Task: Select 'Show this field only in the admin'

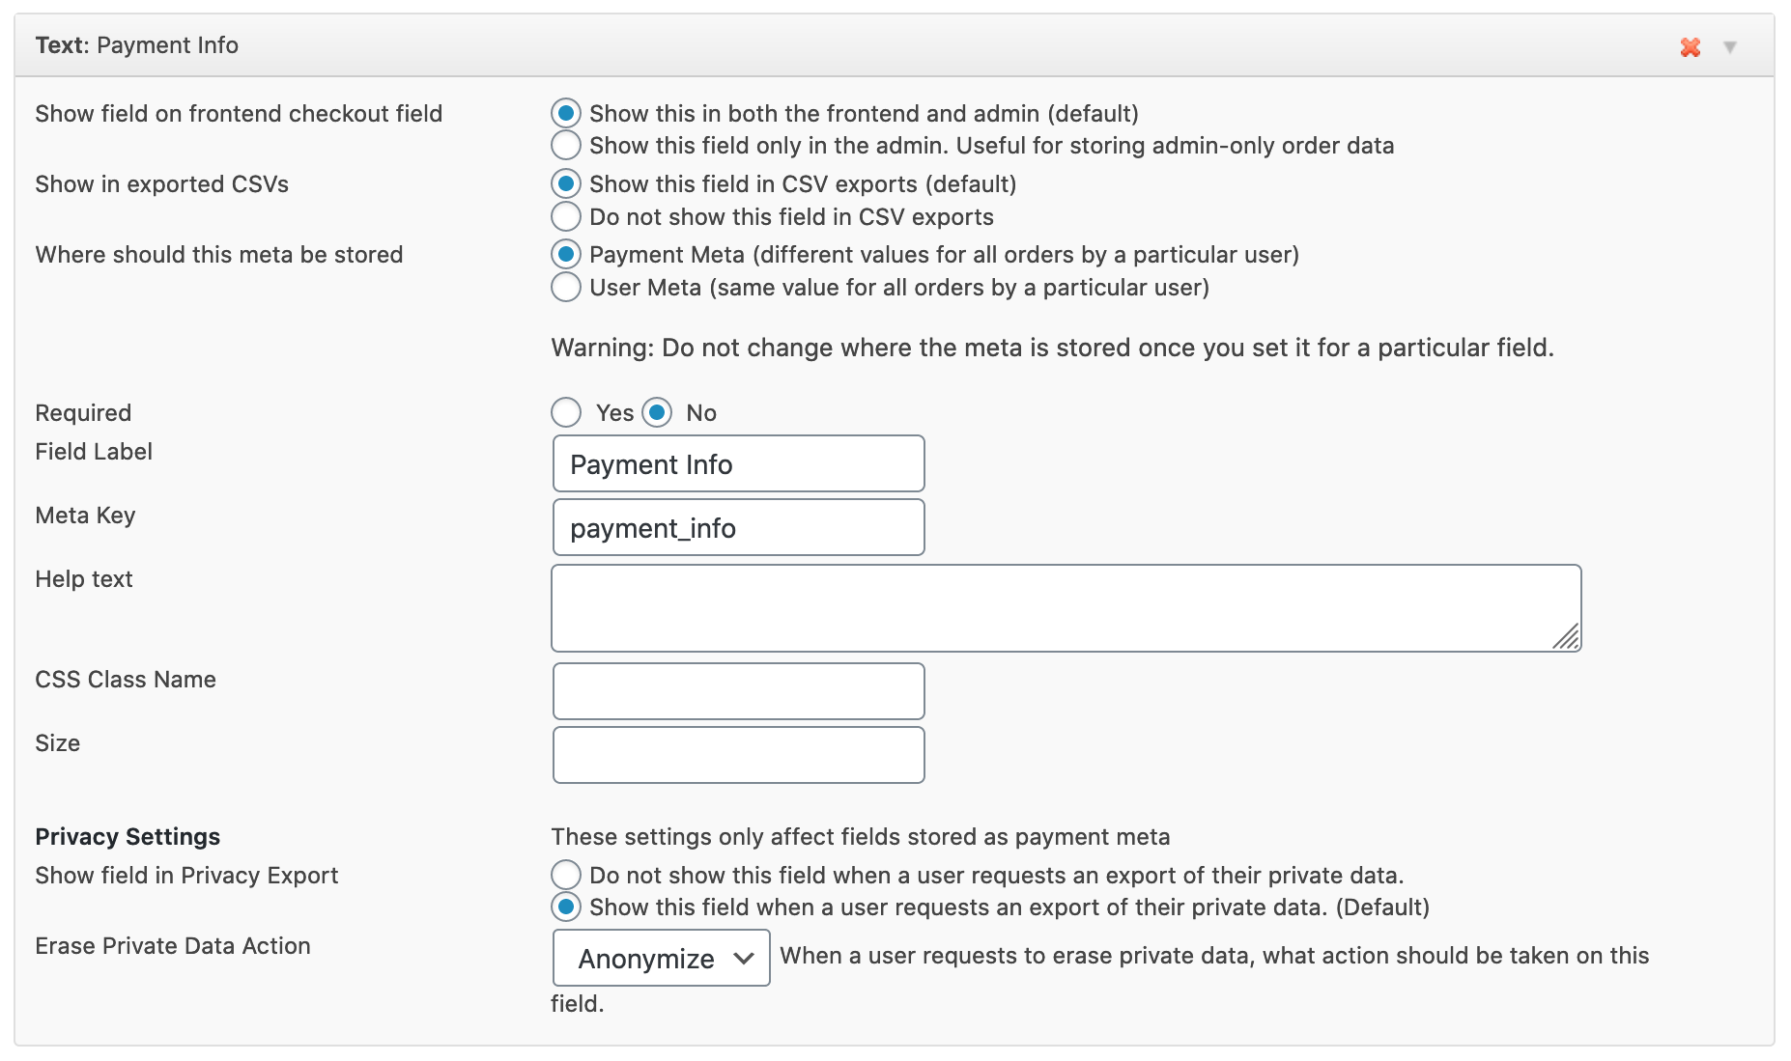Action: click(x=566, y=146)
